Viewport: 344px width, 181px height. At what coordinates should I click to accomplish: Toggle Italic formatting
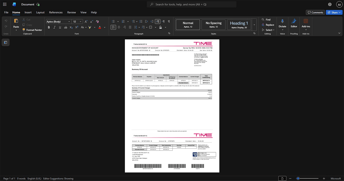pos(54,27)
